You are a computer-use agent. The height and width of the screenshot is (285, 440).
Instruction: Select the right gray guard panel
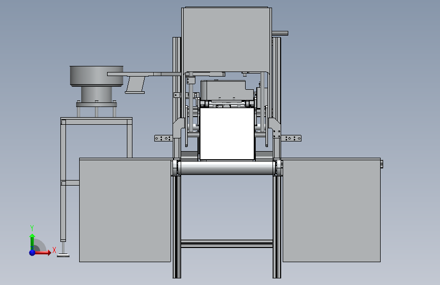point(331,210)
